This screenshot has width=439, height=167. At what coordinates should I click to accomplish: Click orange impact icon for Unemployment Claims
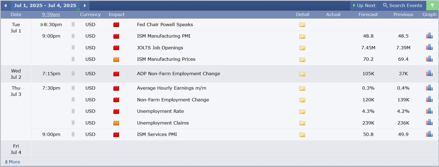116,123
